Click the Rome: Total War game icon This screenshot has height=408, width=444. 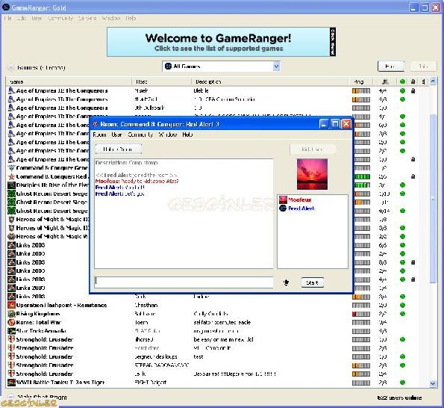pyautogui.click(x=11, y=322)
